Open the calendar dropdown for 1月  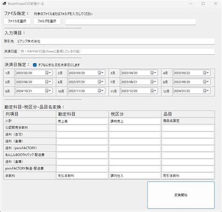48,73
